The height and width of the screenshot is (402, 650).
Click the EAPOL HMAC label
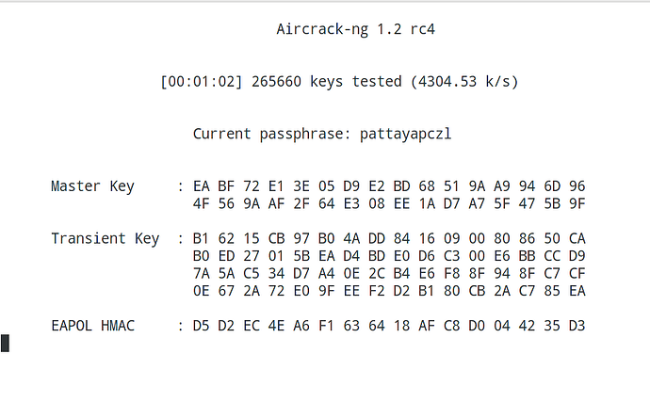point(92,326)
